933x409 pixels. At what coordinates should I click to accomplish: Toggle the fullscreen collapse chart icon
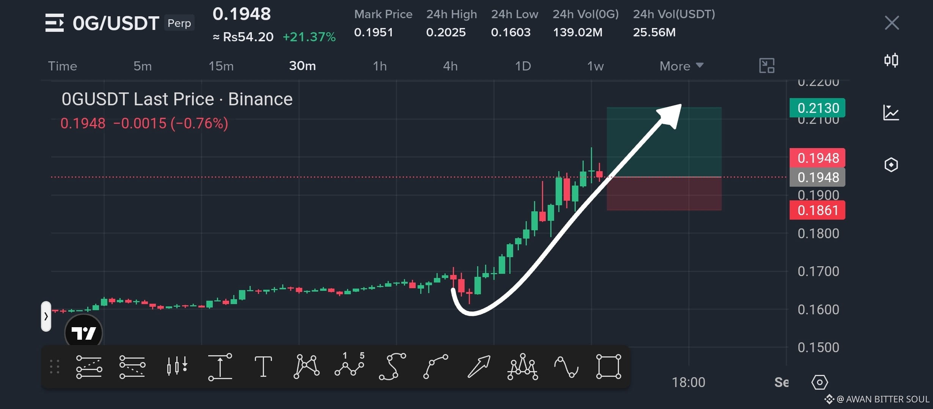pos(767,66)
